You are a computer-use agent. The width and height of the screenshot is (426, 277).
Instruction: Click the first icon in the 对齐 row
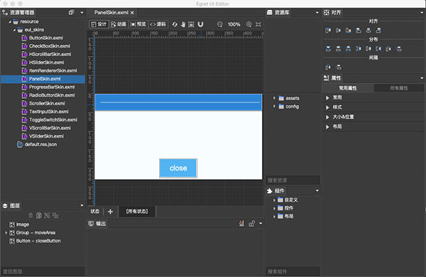pyautogui.click(x=328, y=31)
